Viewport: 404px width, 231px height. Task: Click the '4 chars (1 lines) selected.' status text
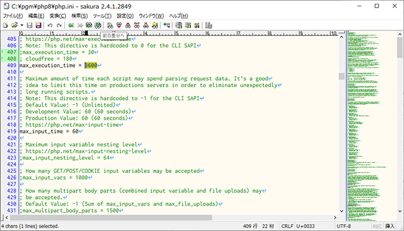30,227
